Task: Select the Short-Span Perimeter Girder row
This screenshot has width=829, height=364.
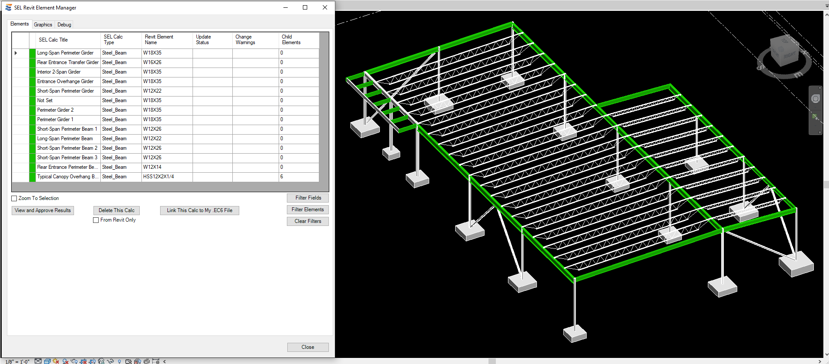Action: pos(165,91)
